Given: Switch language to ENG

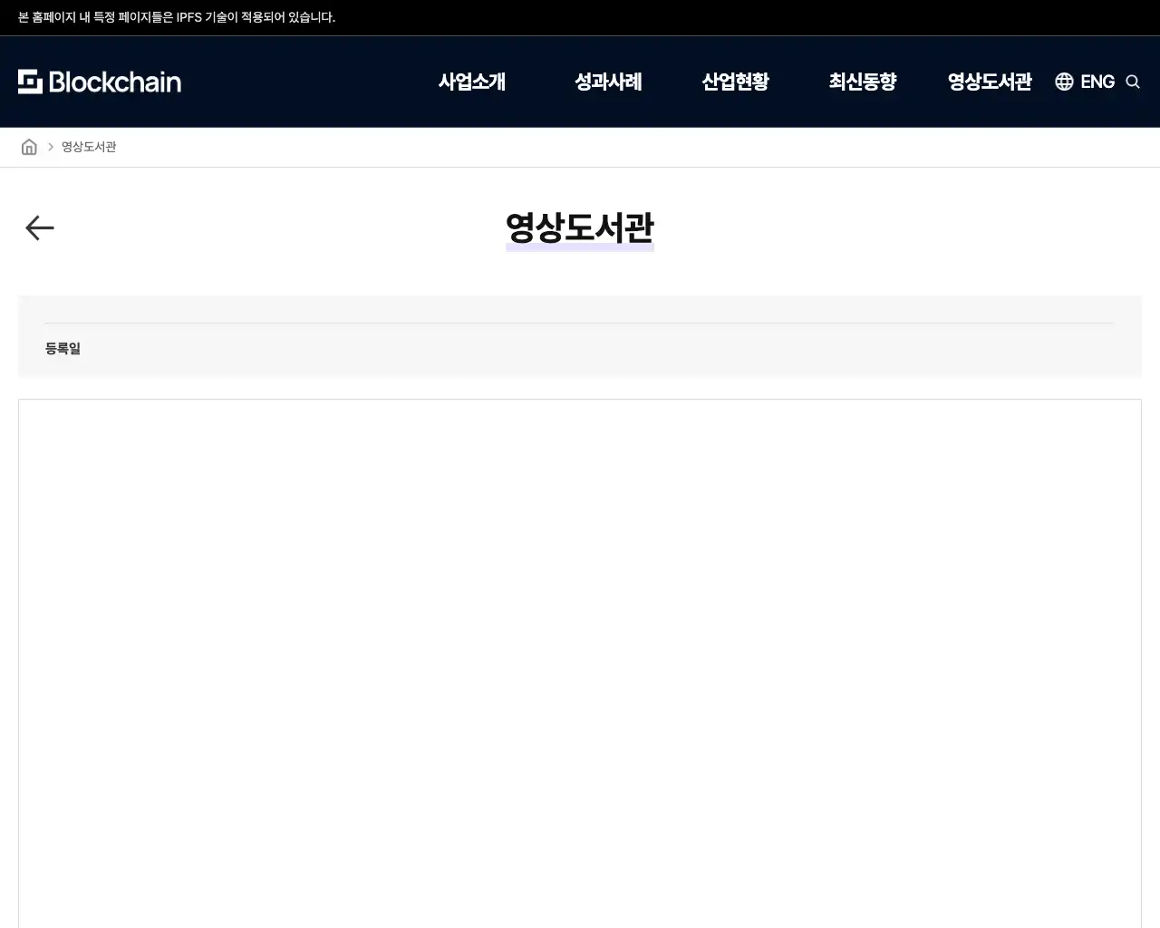Looking at the screenshot, I should tap(1097, 82).
